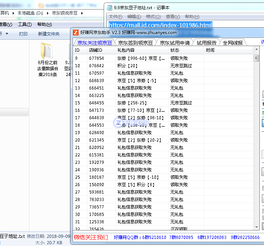Expand breadcrumb arrow after 京东领说京豆
Screen dimensions: 264x246
82,13
